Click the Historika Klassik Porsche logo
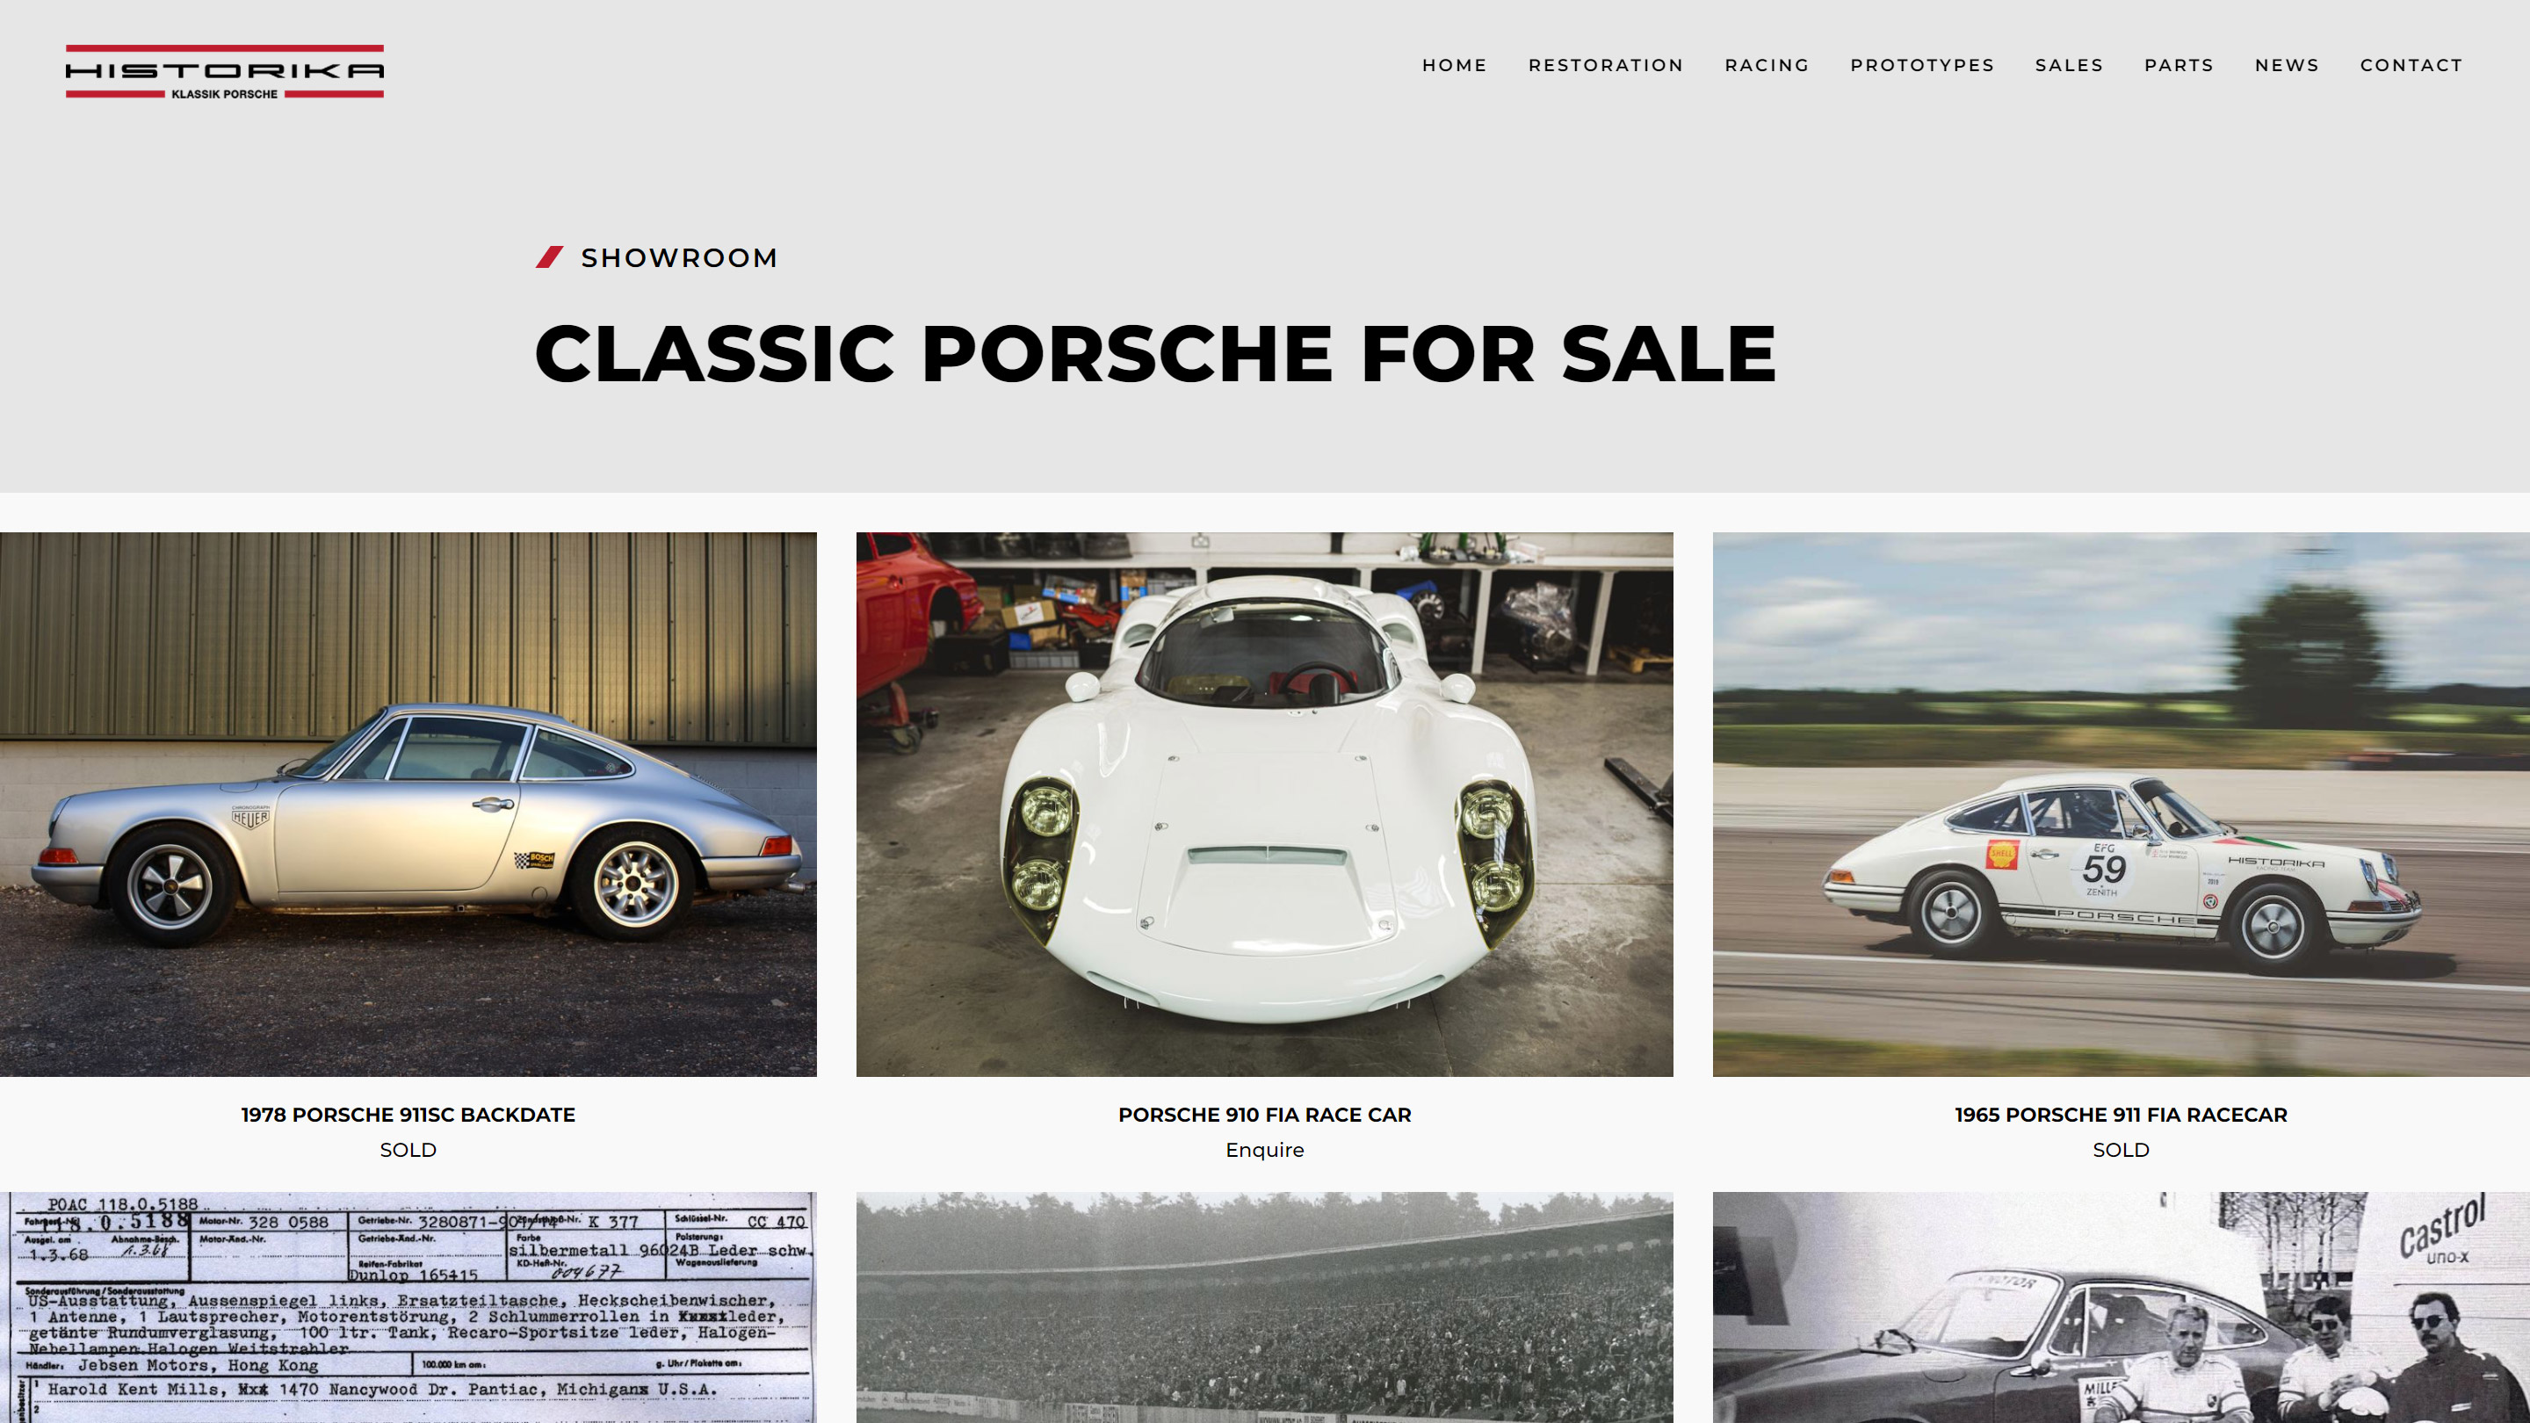 click(x=225, y=70)
